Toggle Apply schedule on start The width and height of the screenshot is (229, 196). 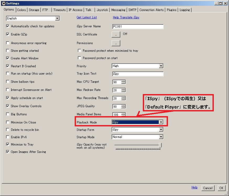pyautogui.click(x=8, y=98)
